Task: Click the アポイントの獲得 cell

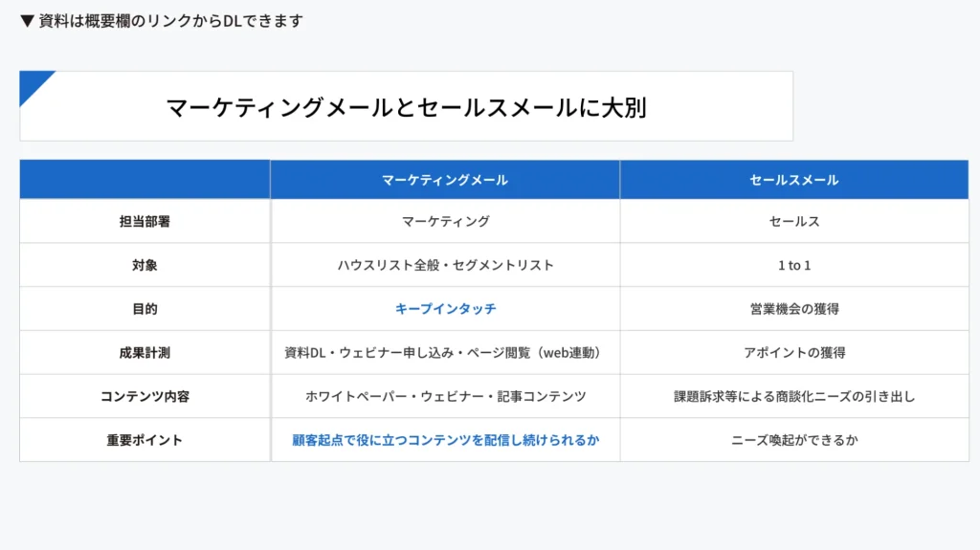Action: (793, 352)
